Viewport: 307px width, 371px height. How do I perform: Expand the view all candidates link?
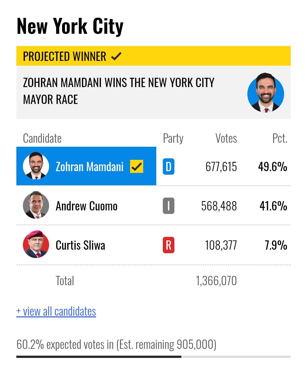tap(56, 311)
